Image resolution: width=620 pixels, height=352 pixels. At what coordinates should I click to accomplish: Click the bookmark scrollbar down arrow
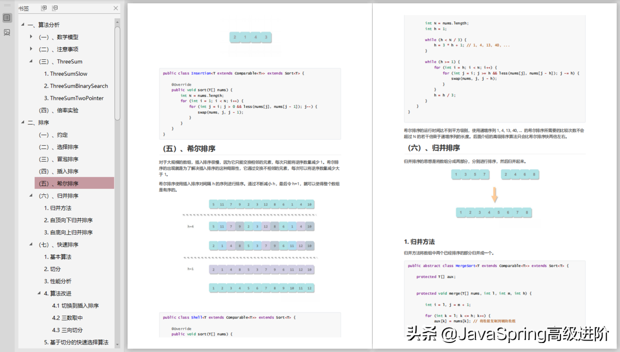tap(117, 344)
